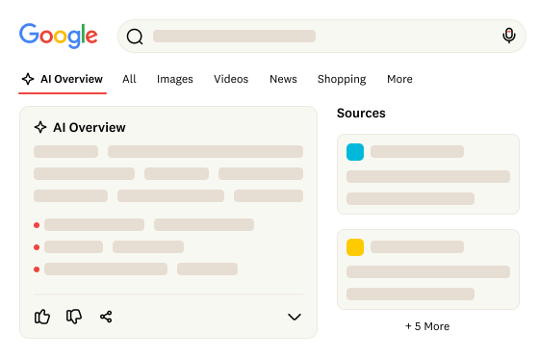Open the blue-icon source card

428,174
